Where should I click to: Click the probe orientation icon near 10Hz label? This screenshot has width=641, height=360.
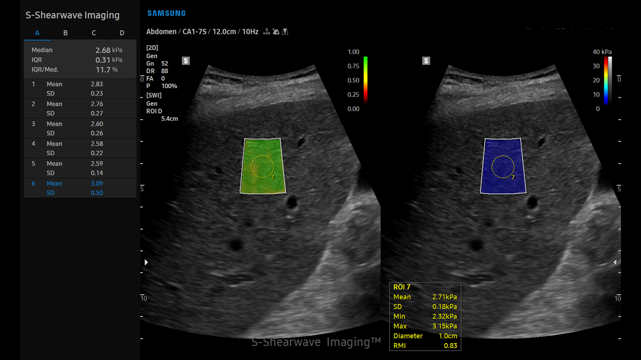276,31
